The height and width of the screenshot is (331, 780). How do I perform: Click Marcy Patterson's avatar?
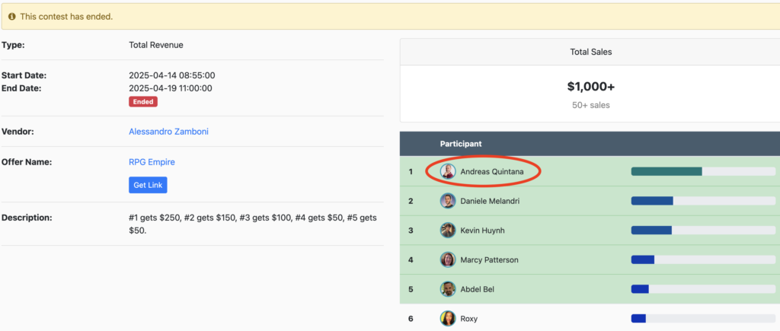tap(448, 259)
